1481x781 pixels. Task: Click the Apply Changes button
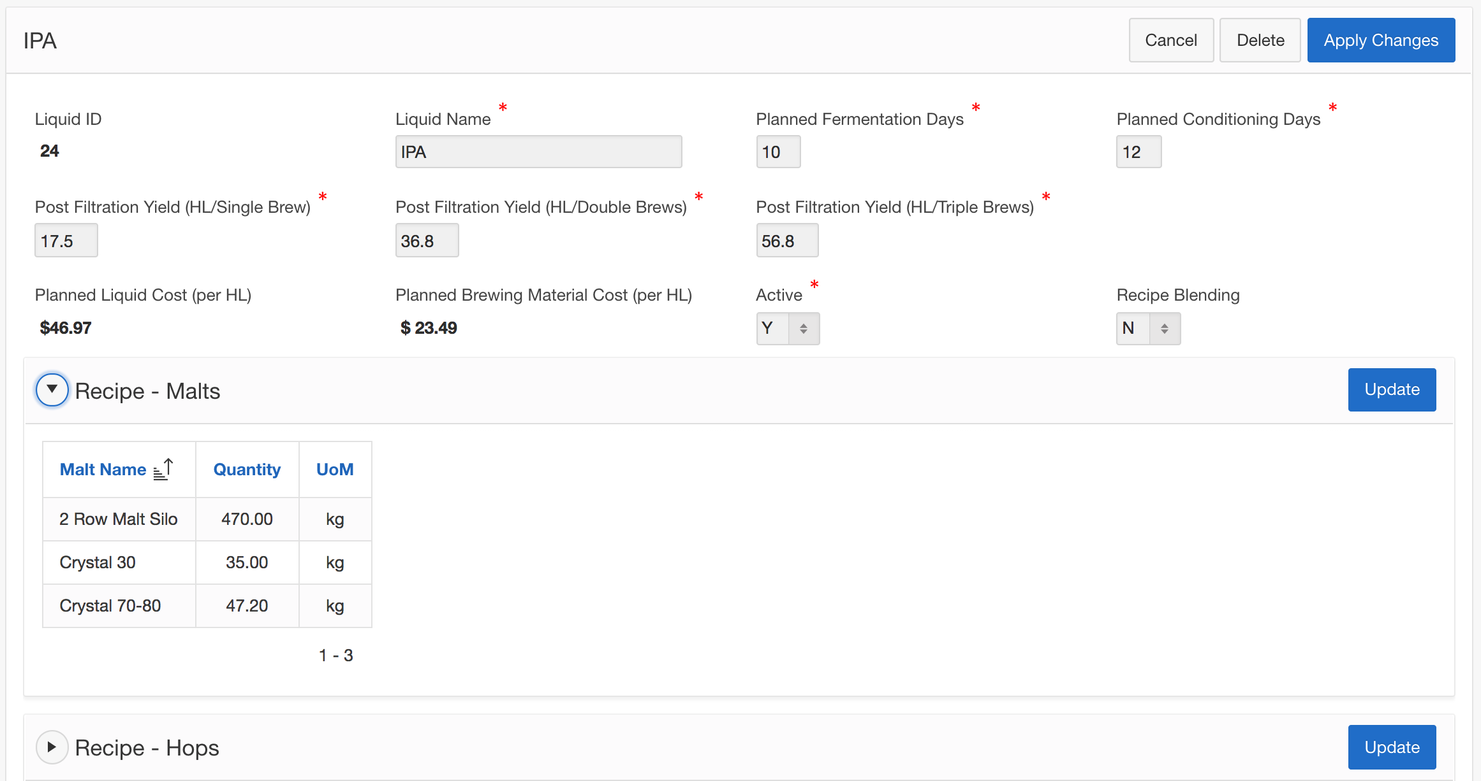pos(1381,40)
